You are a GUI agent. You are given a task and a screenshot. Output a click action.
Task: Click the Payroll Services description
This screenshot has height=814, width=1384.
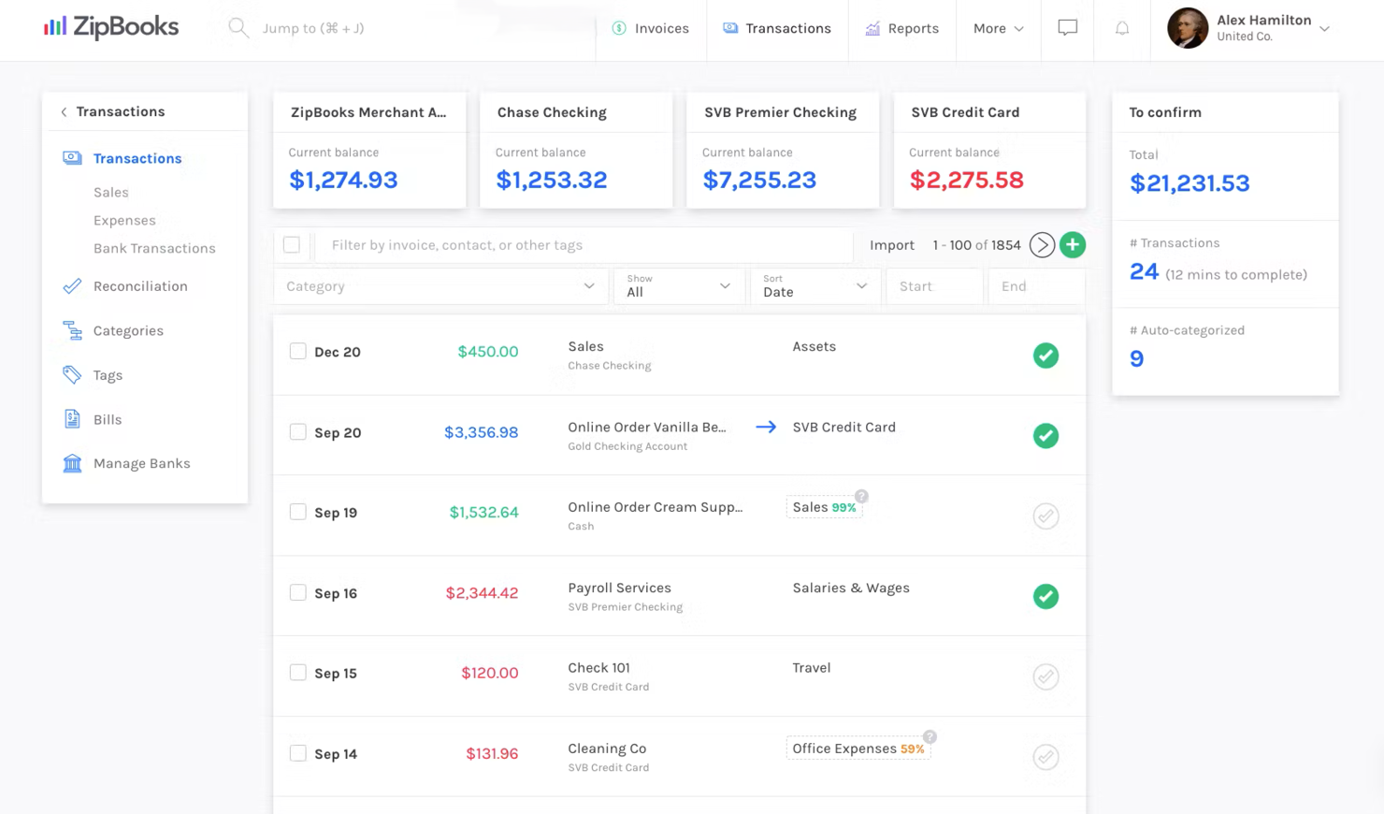619,588
